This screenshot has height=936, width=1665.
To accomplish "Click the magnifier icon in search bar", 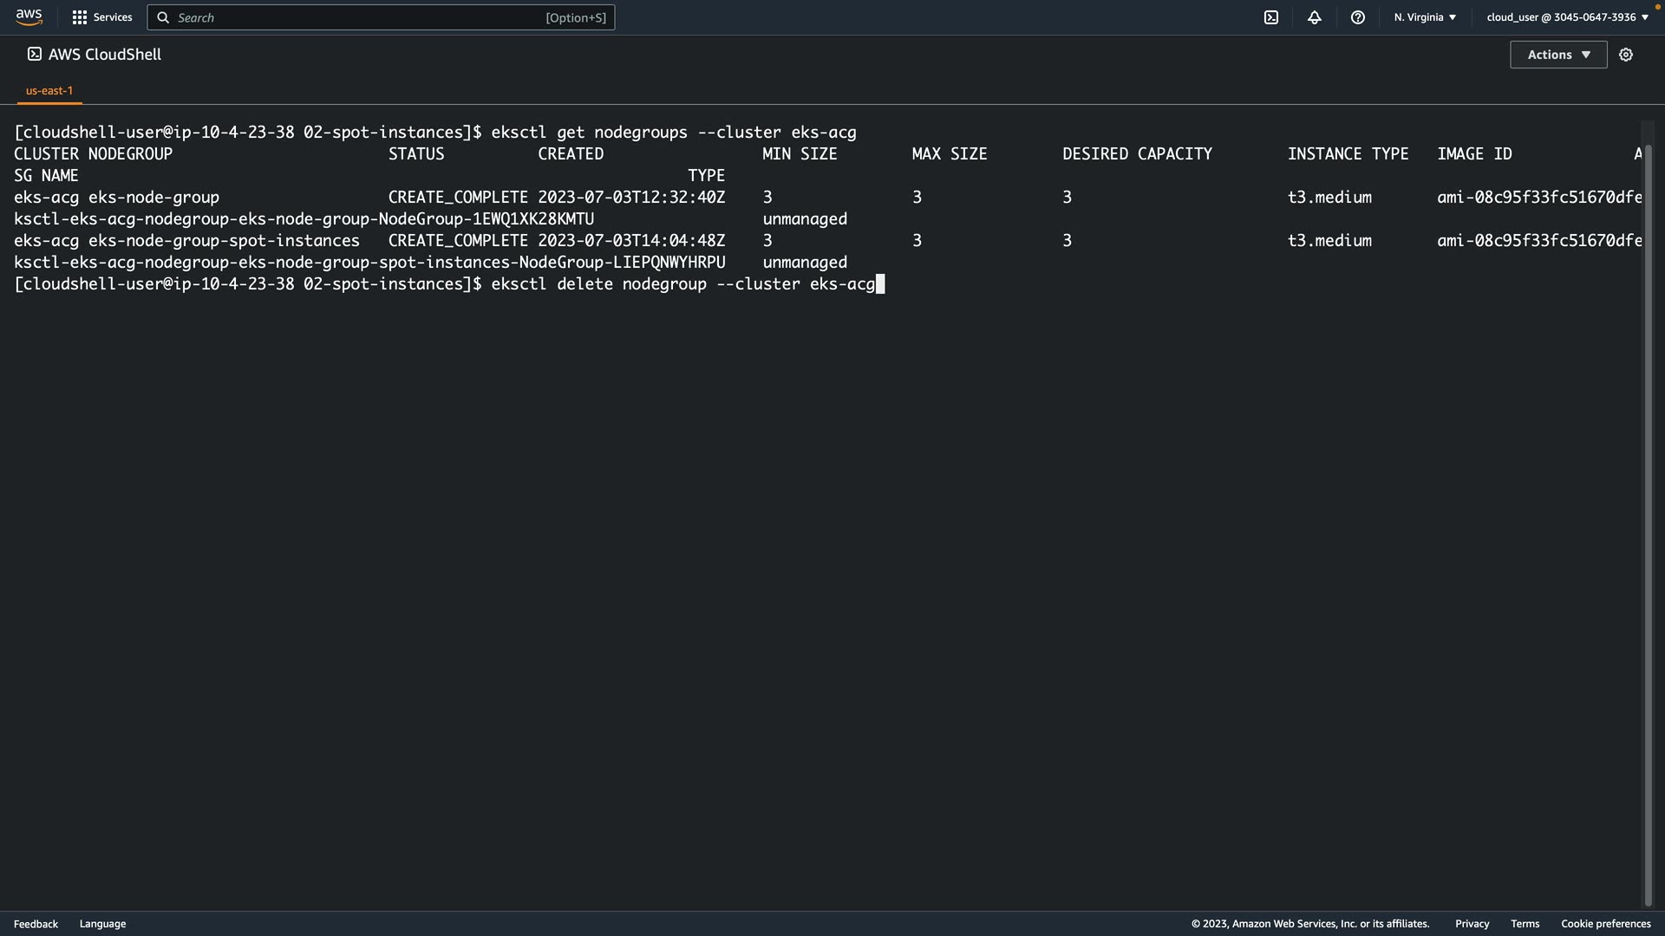I will (163, 17).
